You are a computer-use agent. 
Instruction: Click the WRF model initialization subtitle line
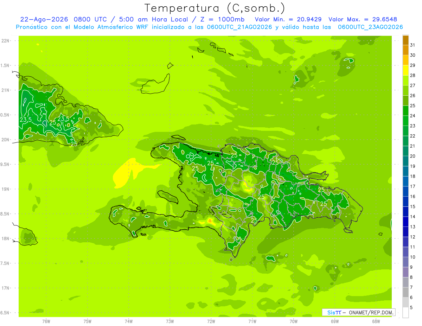pyautogui.click(x=209, y=27)
